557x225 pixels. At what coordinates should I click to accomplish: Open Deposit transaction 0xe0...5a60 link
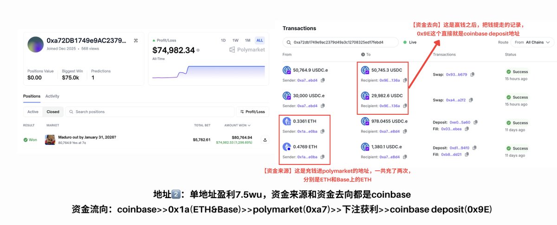[460, 123]
